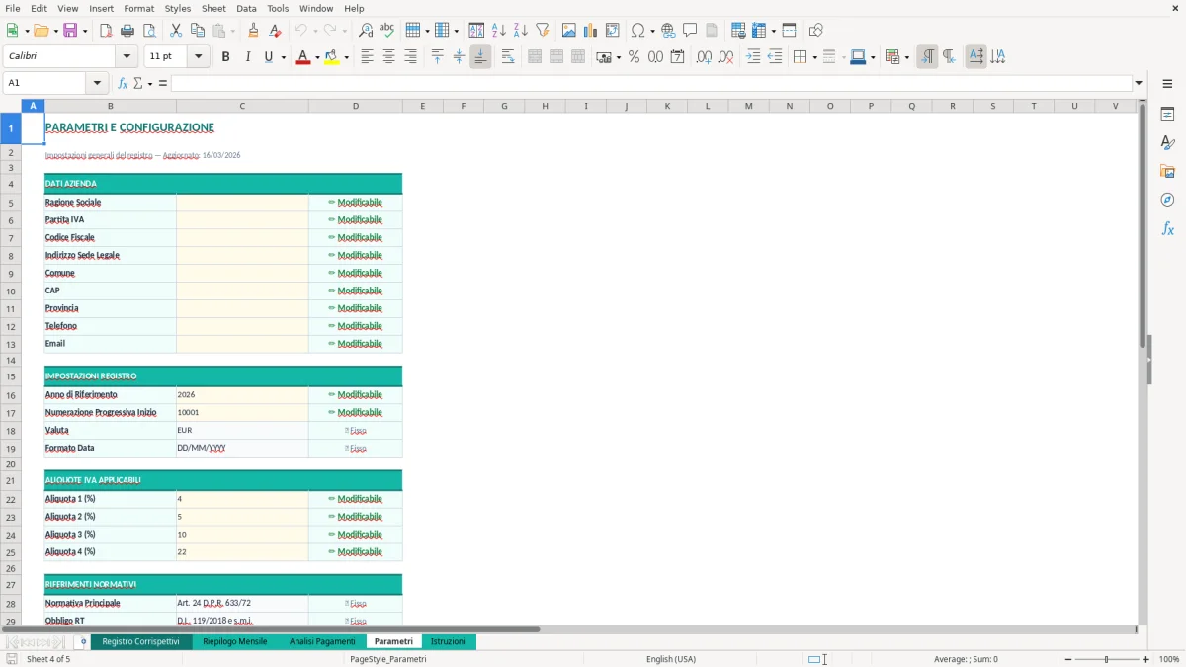Click the Merge and Center Cells icon
The width and height of the screenshot is (1186, 667).
535,57
